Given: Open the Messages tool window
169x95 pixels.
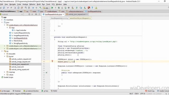Looking at the screenshot, I should [x=5, y=91].
